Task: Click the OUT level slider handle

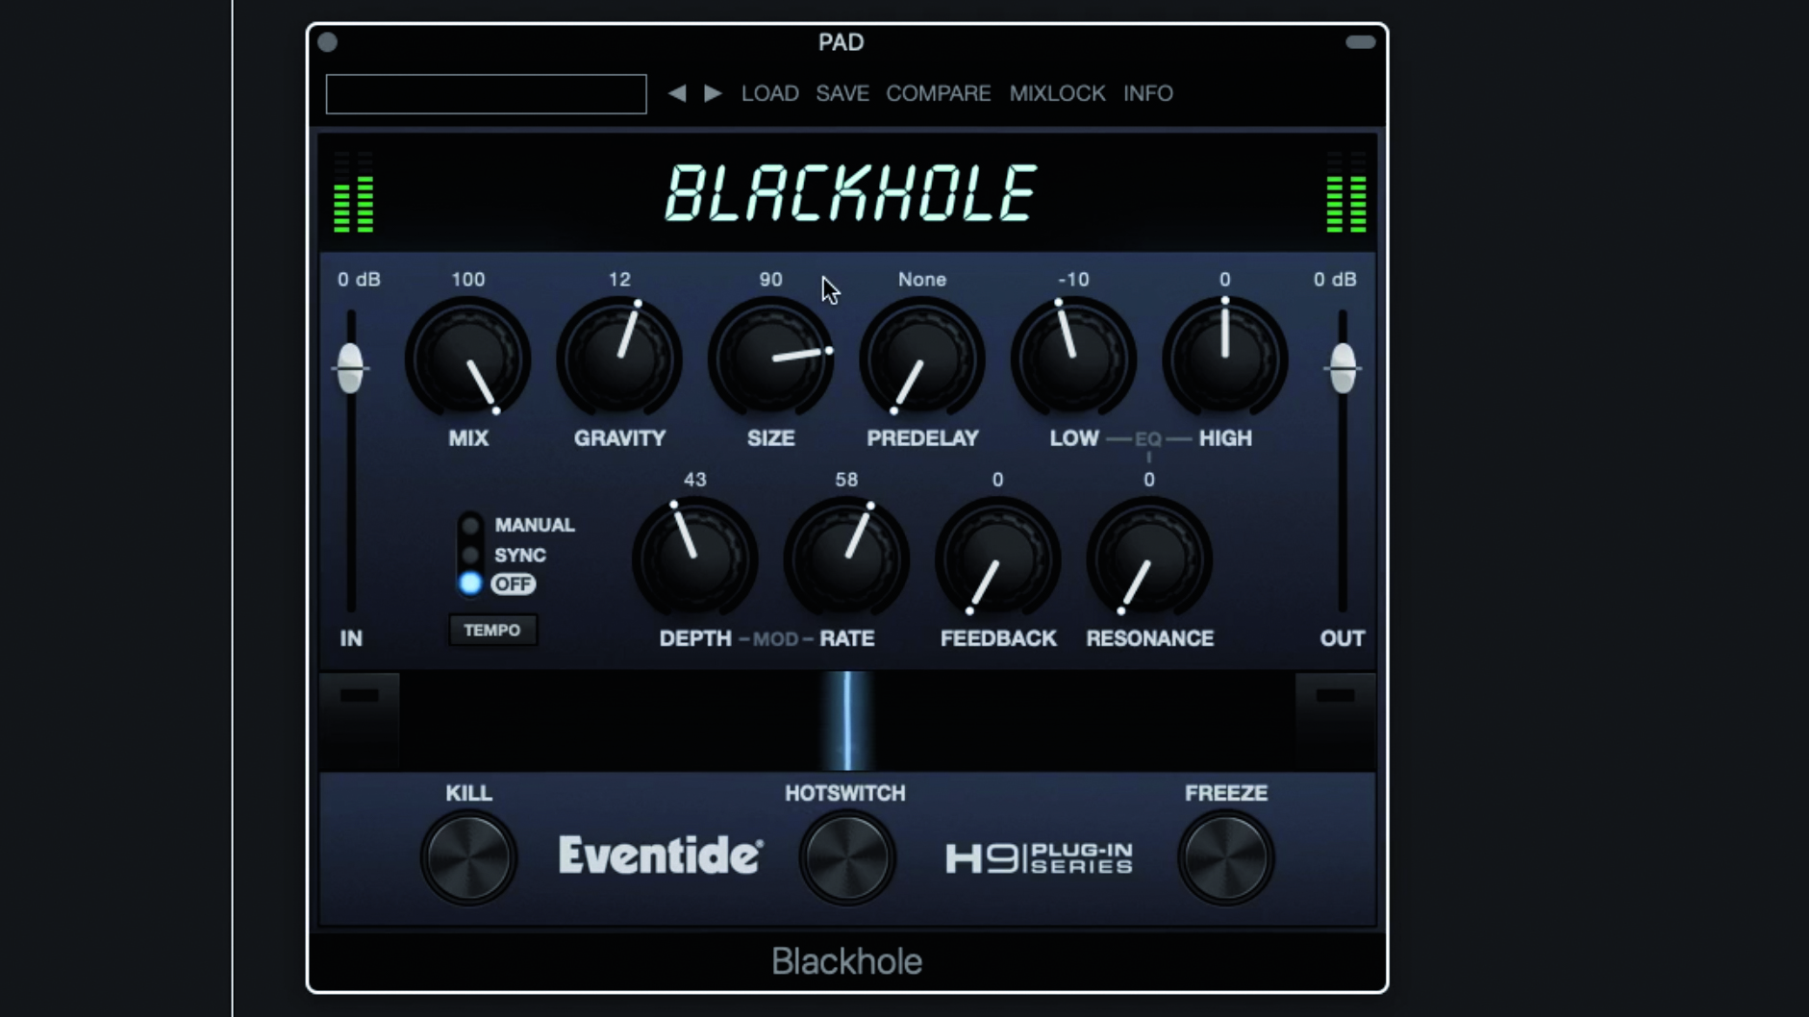Action: [x=1343, y=368]
